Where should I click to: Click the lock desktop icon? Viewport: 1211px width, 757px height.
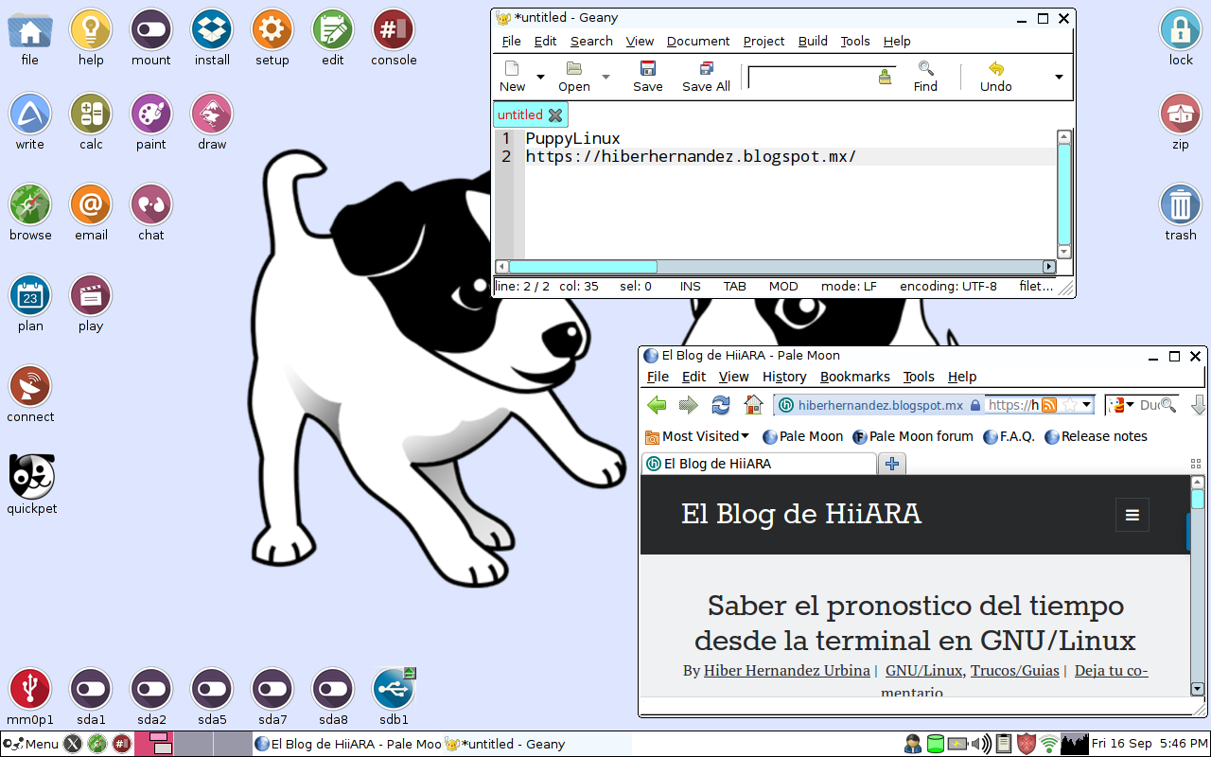(1181, 39)
